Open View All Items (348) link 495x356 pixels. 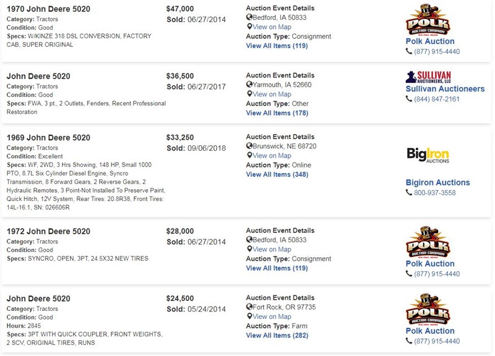point(277,174)
